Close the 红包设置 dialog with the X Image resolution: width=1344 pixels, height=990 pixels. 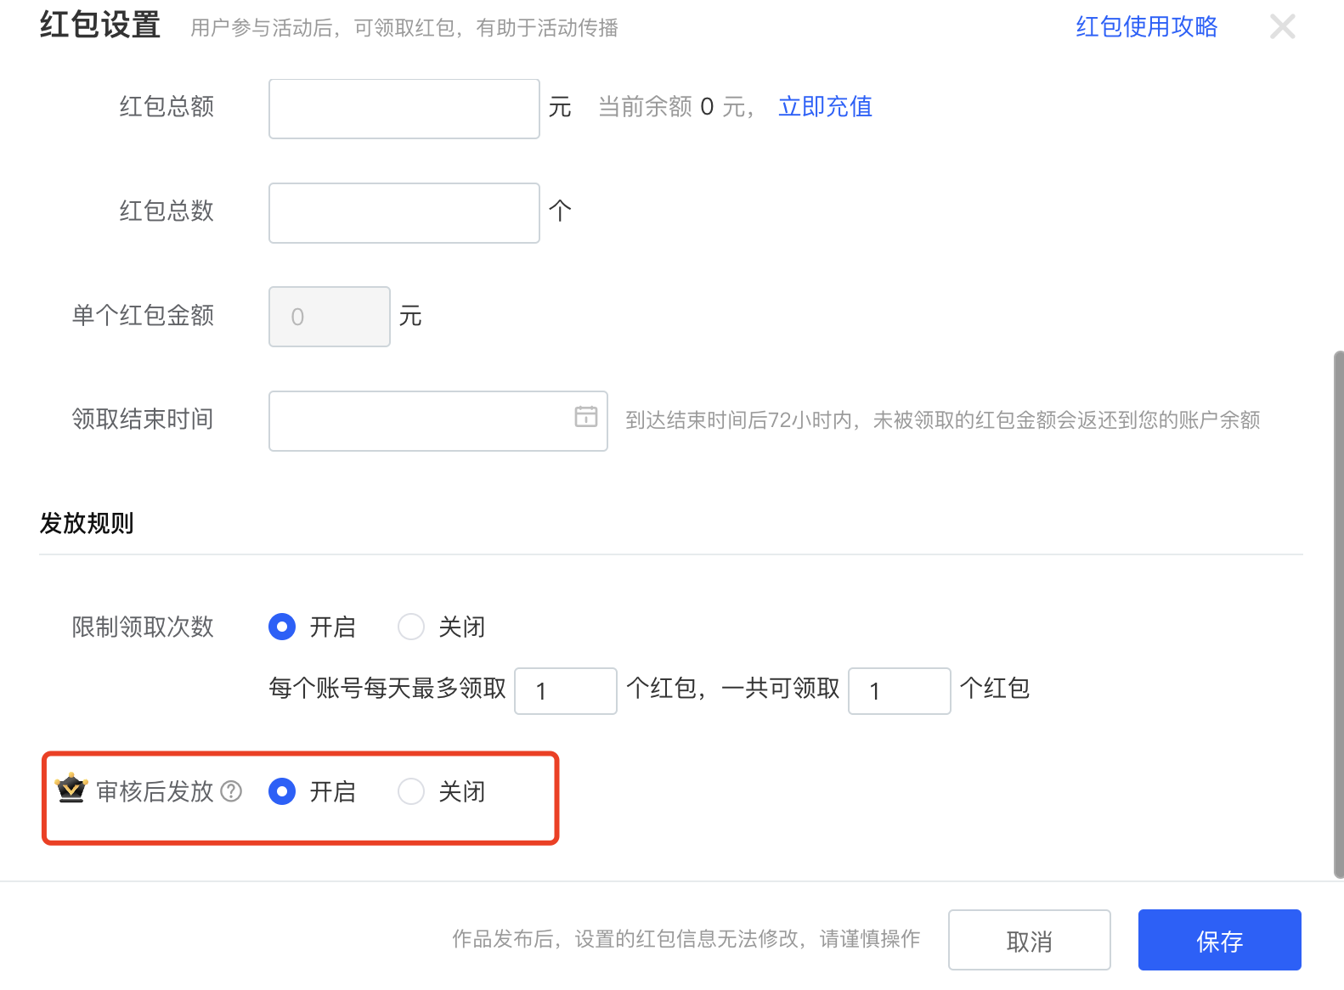(x=1282, y=27)
